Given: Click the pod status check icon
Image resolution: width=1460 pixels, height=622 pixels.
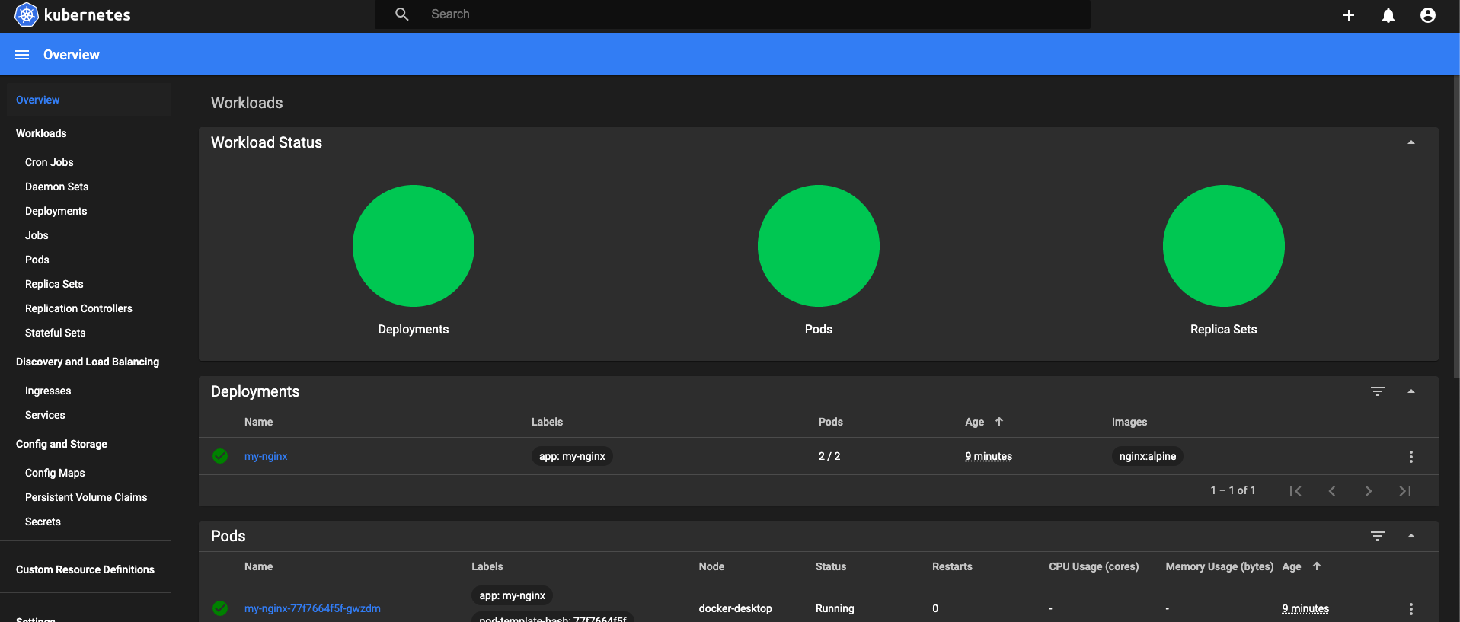Looking at the screenshot, I should (220, 608).
